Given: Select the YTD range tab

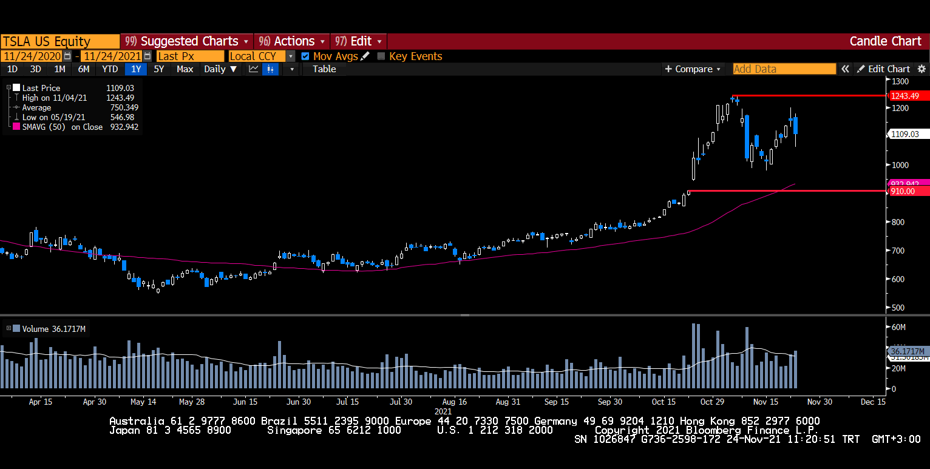Looking at the screenshot, I should pos(110,69).
